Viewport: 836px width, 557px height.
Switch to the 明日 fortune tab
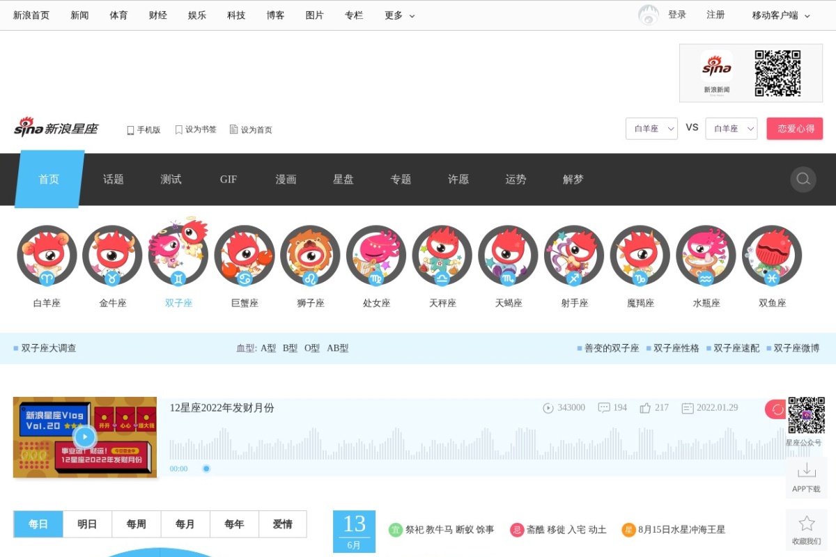87,524
